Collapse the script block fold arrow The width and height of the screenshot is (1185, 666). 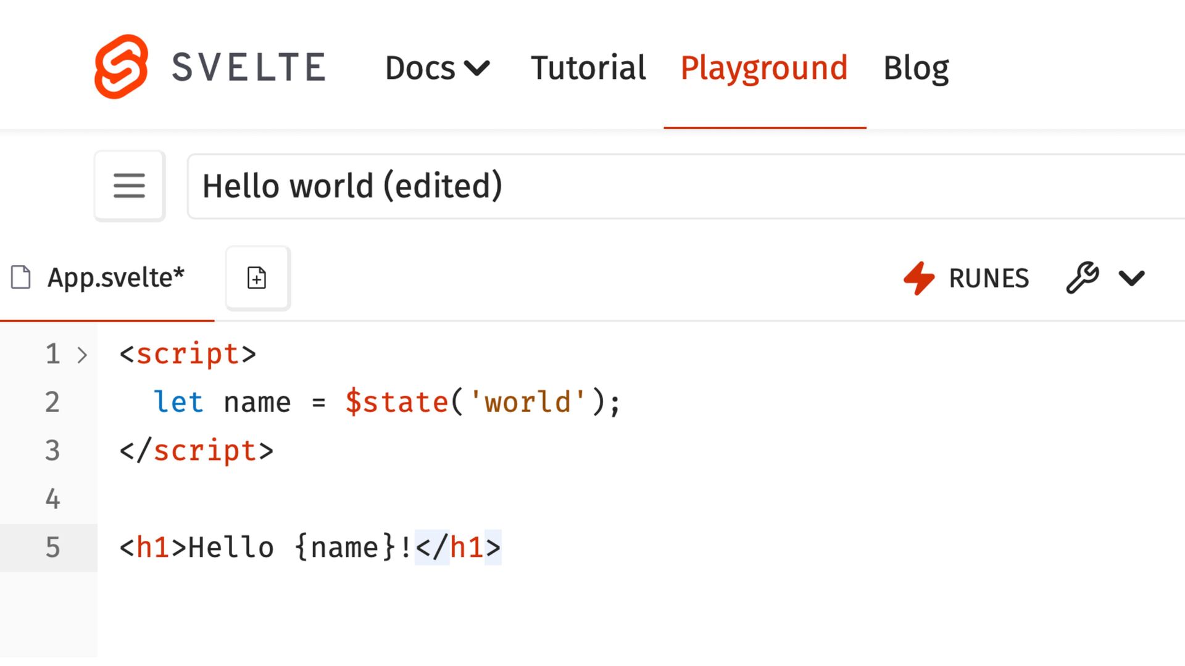point(82,355)
